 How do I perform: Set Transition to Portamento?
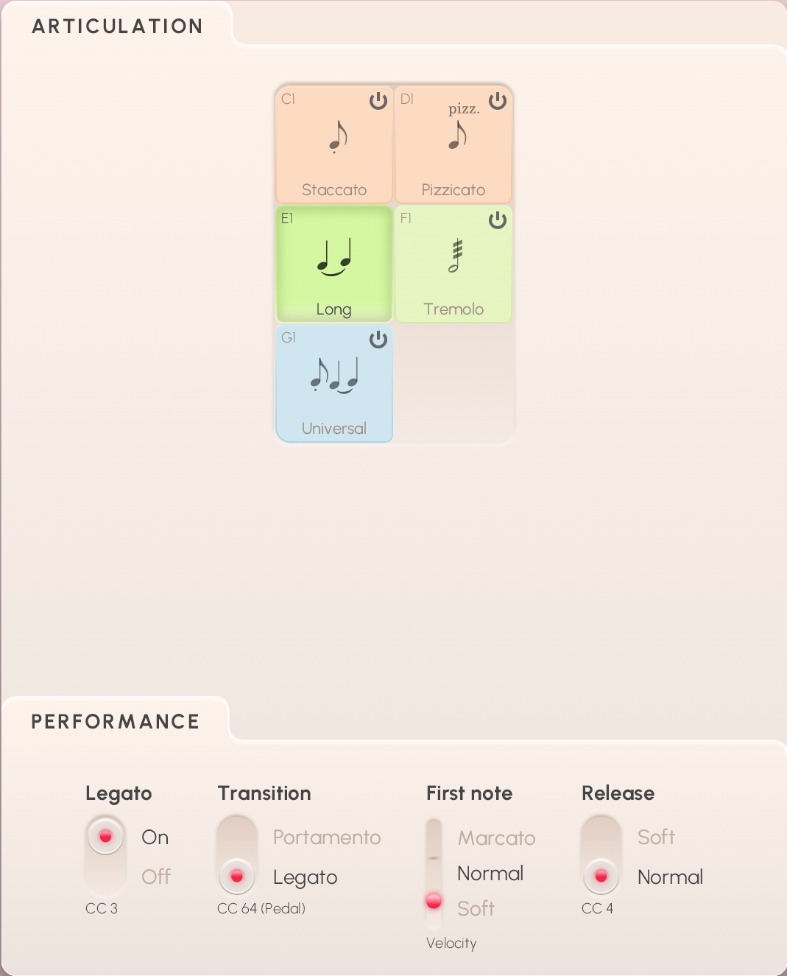[x=327, y=838]
